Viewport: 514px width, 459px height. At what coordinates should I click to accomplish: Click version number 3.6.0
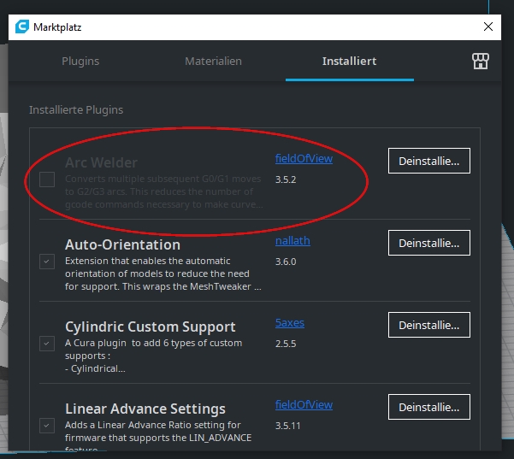pyautogui.click(x=286, y=262)
